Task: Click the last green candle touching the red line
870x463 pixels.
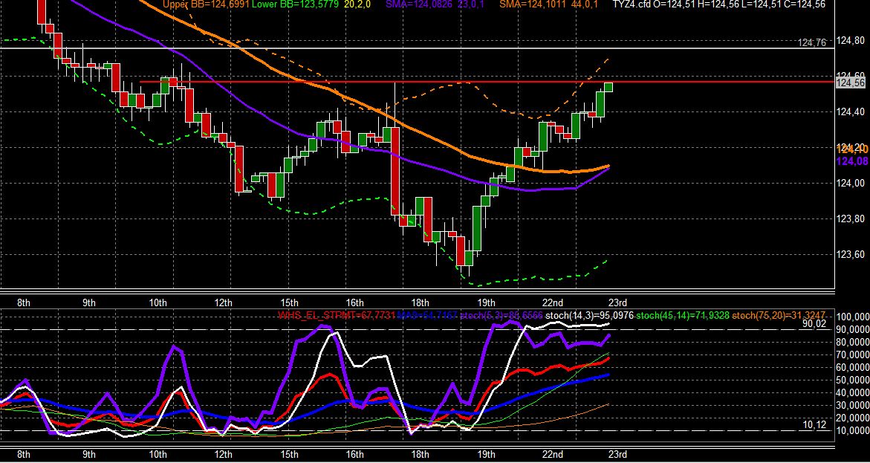Action: (x=608, y=87)
